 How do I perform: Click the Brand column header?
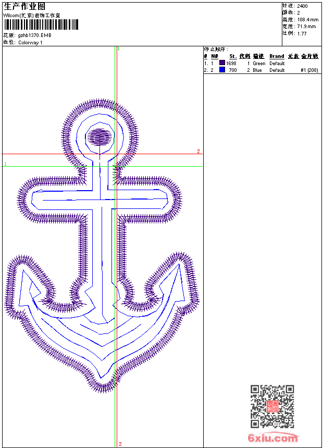[x=277, y=56]
